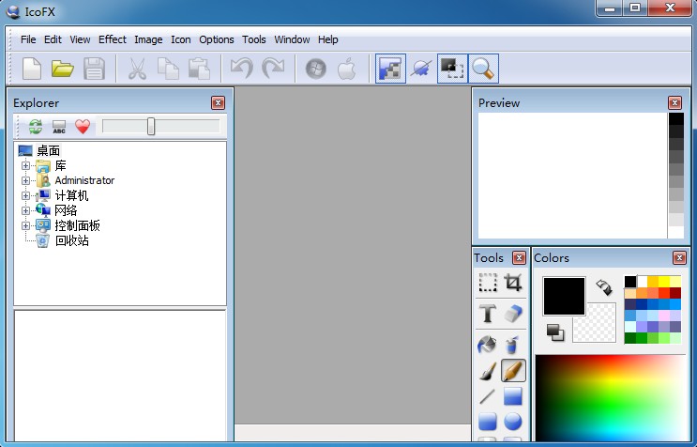
Task: Toggle the magnifier zoom button
Action: tap(483, 69)
